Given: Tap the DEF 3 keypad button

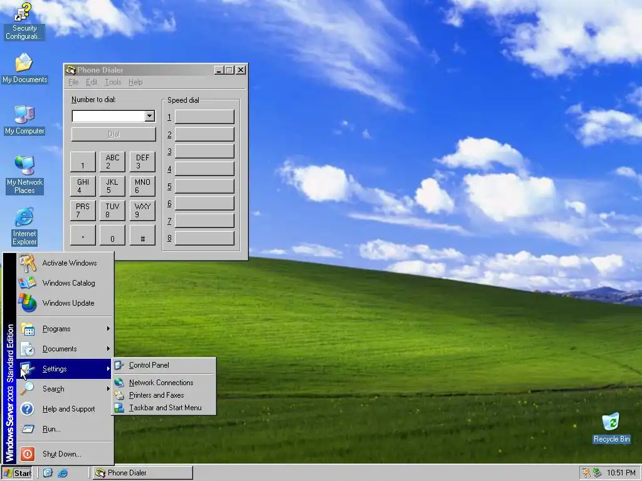Looking at the screenshot, I should point(142,162).
